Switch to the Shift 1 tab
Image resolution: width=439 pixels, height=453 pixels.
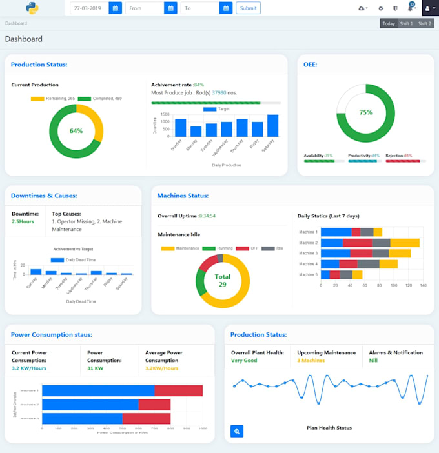(406, 23)
